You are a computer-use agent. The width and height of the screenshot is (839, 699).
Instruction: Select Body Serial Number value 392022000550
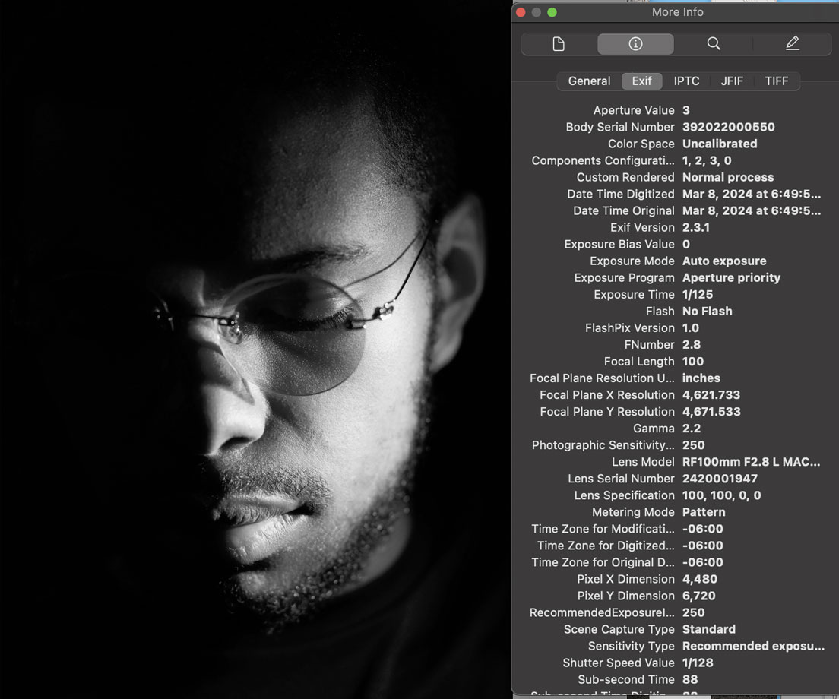coord(728,128)
